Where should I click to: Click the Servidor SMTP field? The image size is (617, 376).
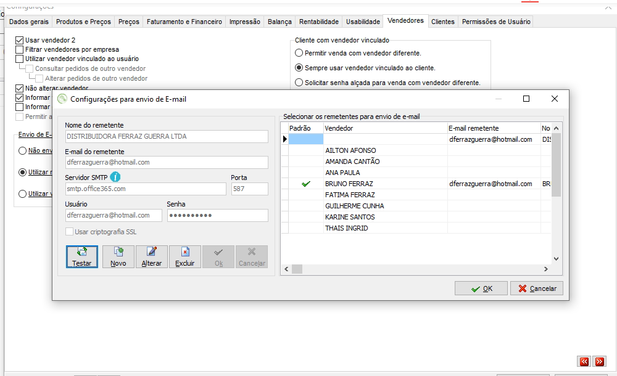point(146,189)
